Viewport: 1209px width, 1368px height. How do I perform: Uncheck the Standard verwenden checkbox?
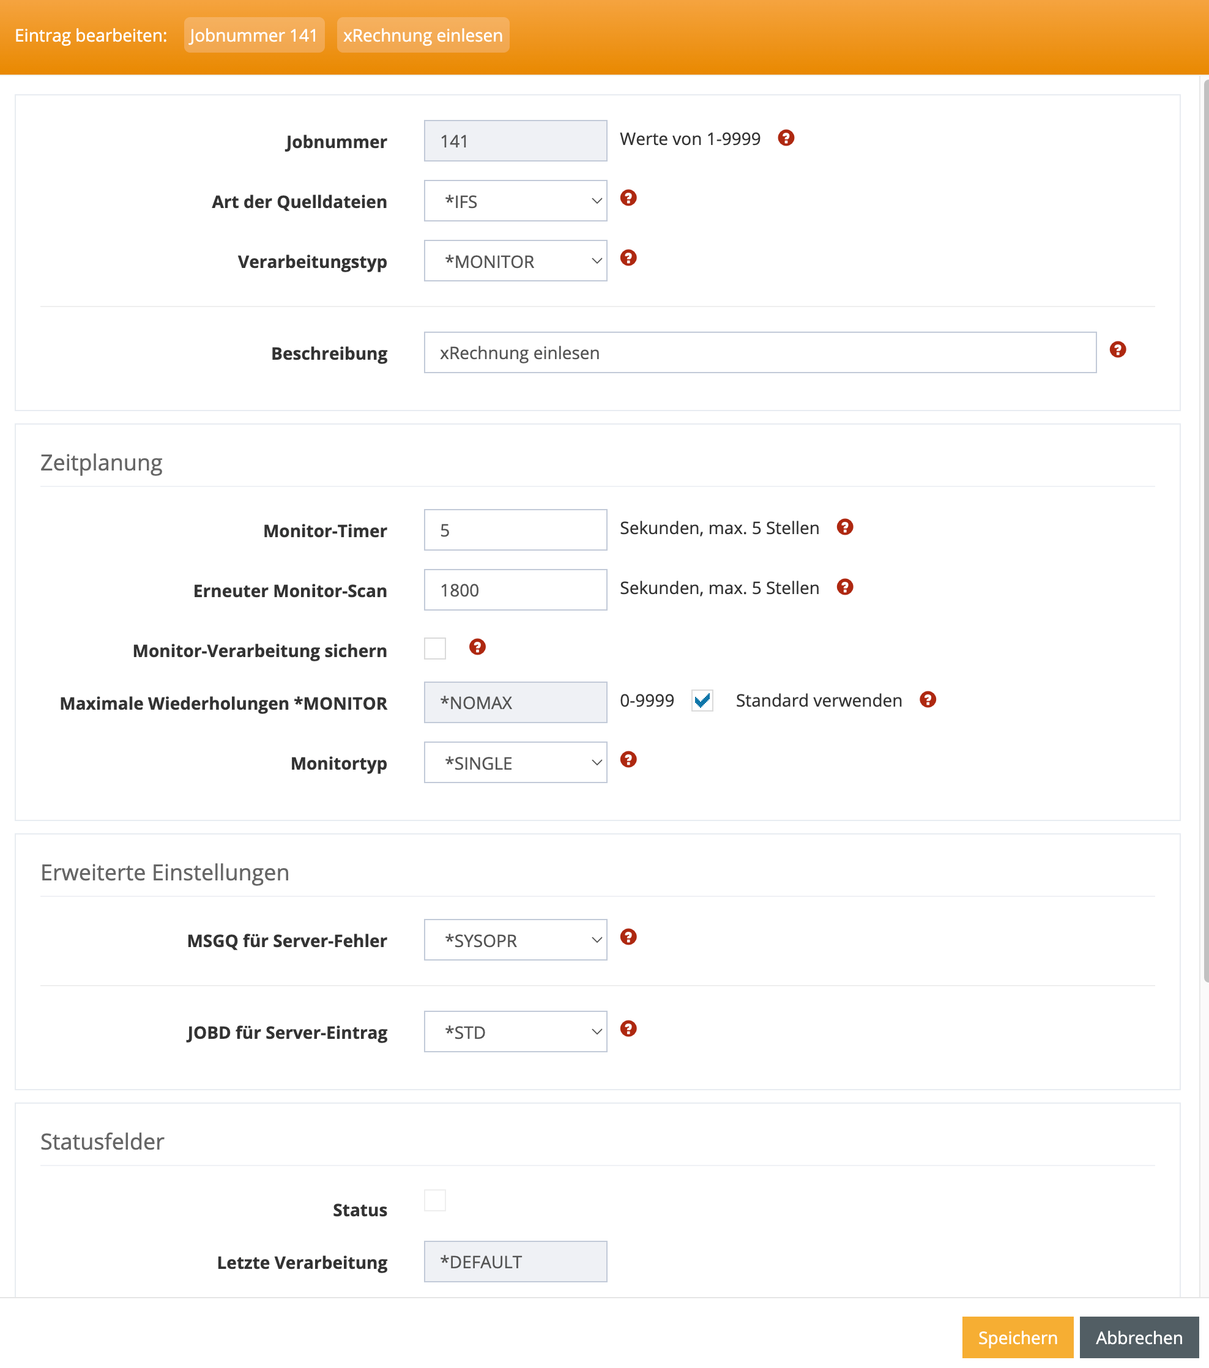point(702,701)
